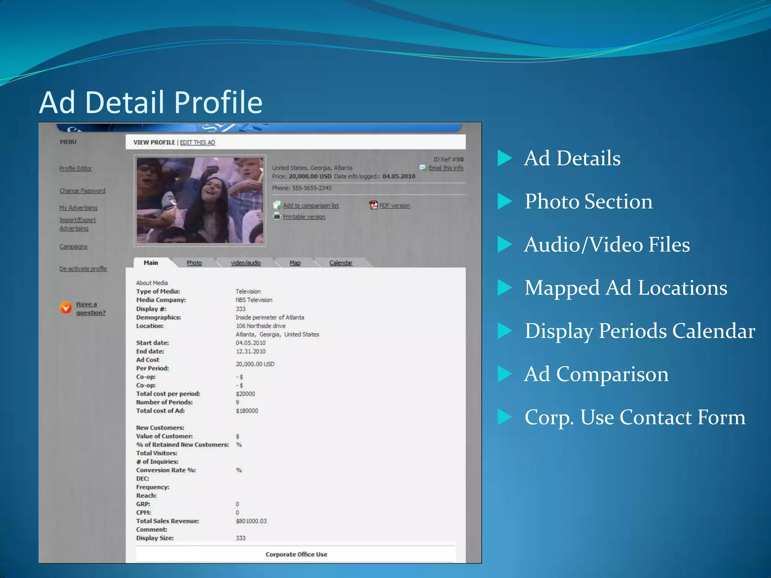Image resolution: width=771 pixels, height=578 pixels.
Task: Click the ad photo thumbnail of the crowd
Action: (200, 200)
